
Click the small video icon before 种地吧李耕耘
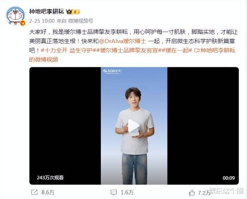pos(197,50)
